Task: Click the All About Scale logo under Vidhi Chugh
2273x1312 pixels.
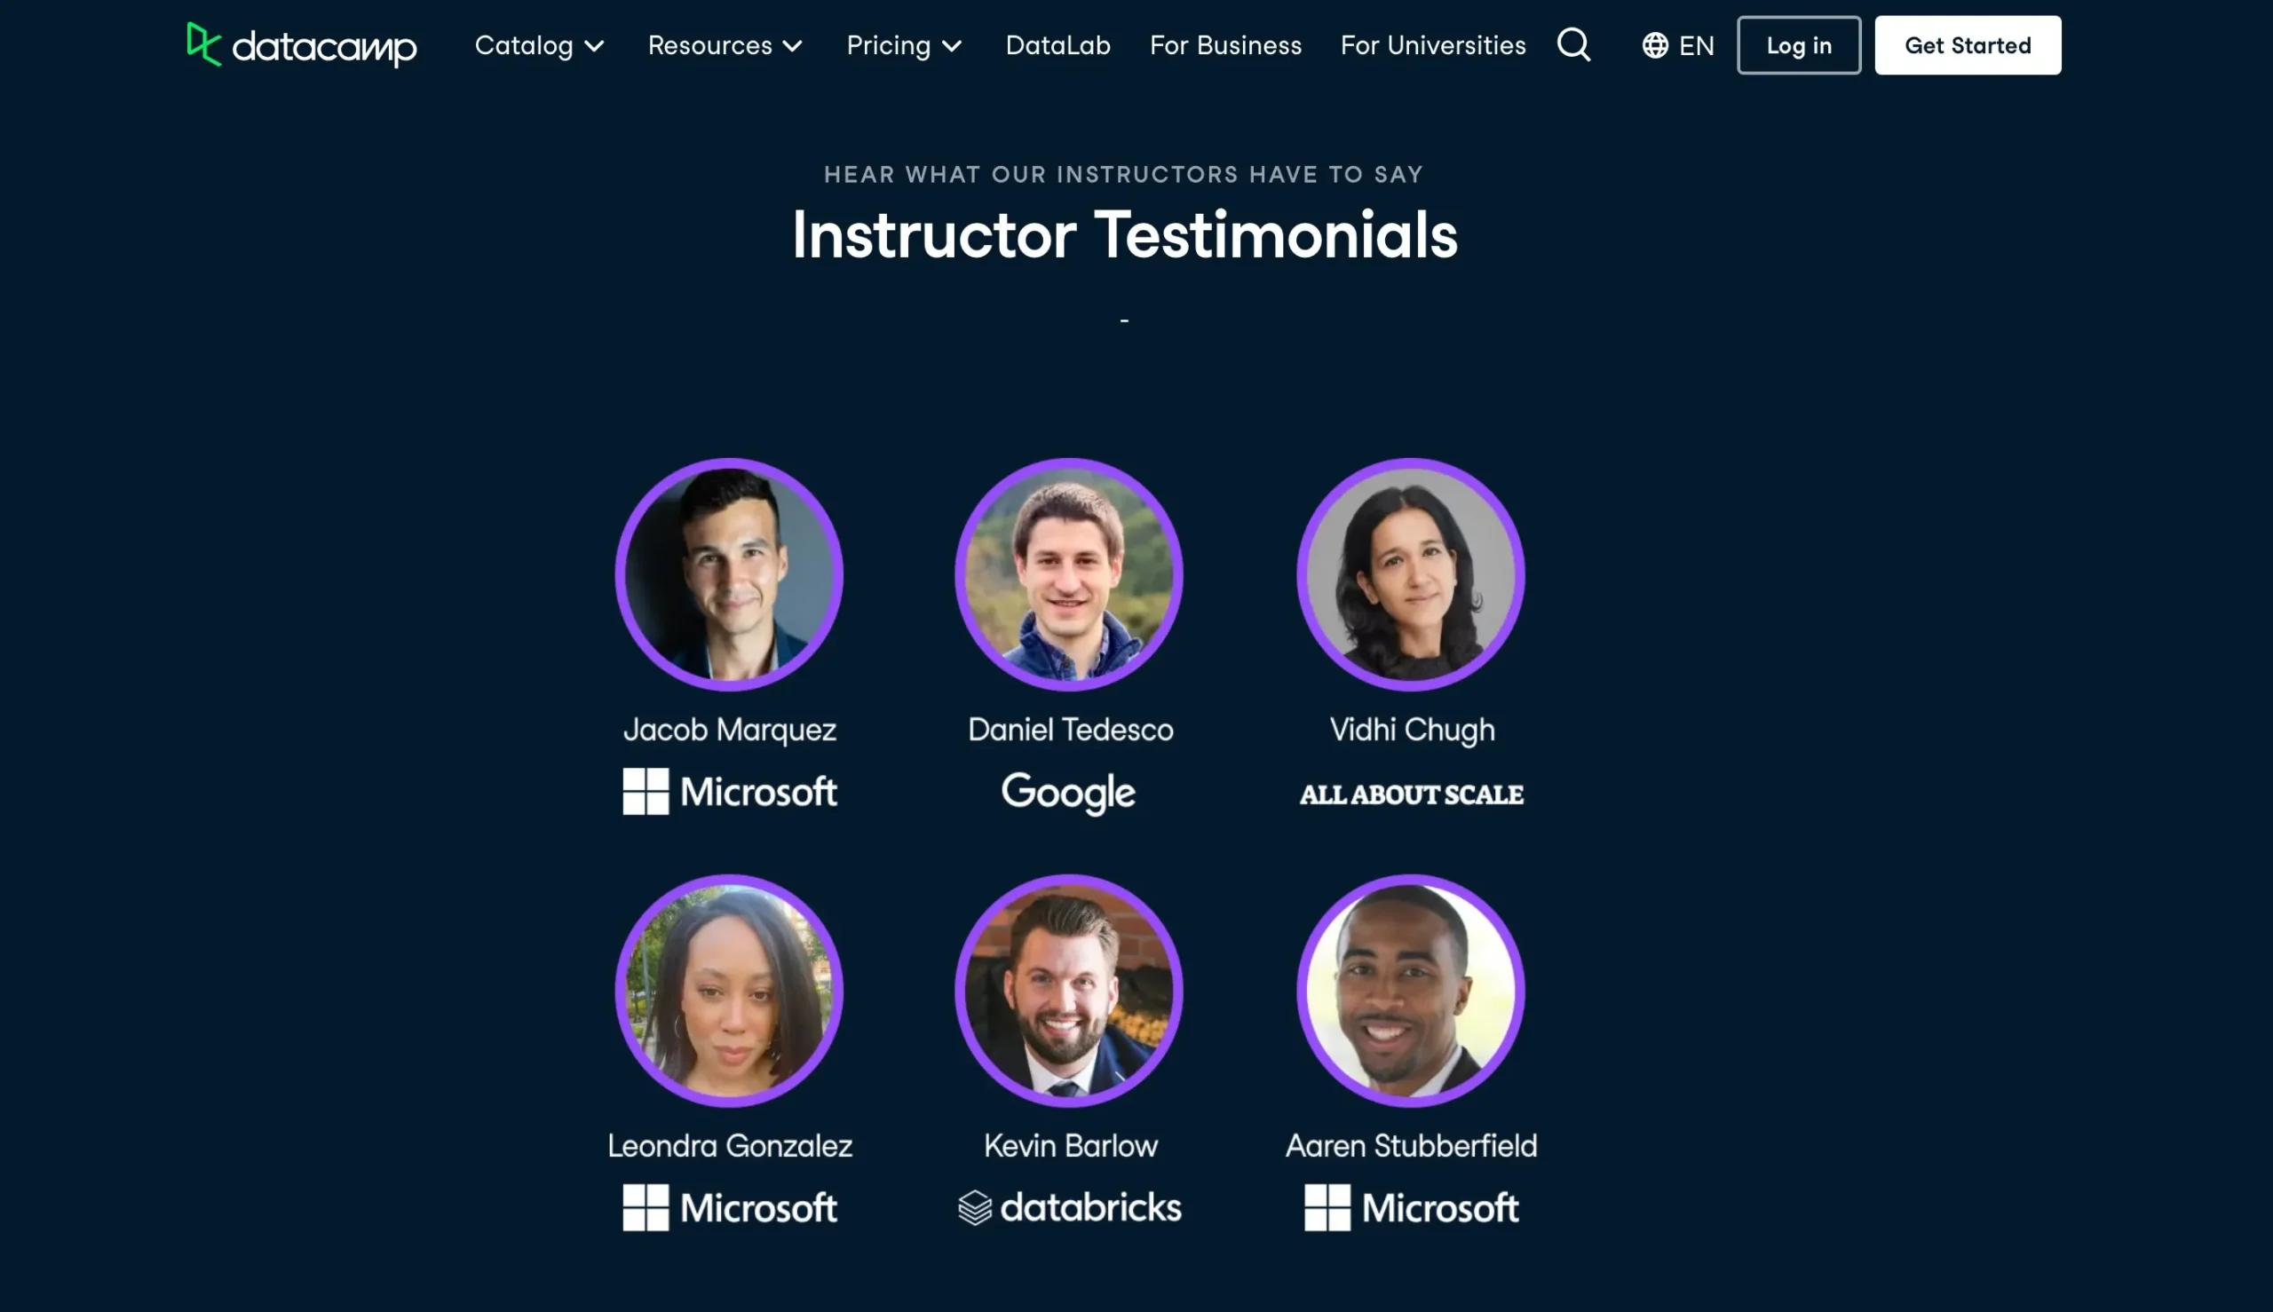Action: click(x=1411, y=792)
